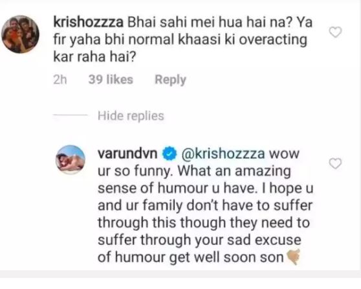Click the horizontal line left of Hide replies
The height and width of the screenshot is (289, 361).
coord(71,115)
